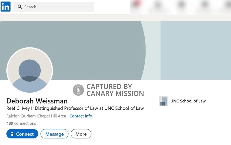Open the Contact info link
The image size is (231, 145).
point(81,116)
